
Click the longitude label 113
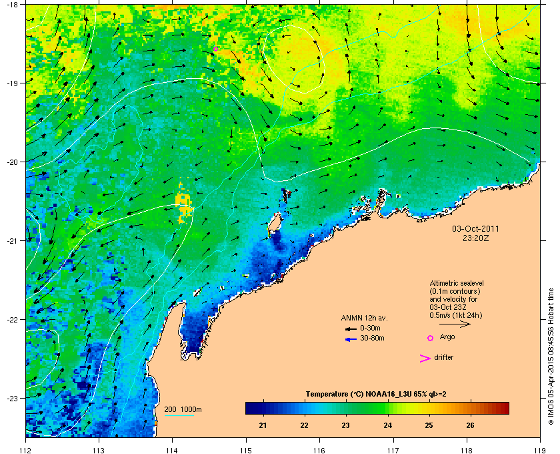pos(99,450)
